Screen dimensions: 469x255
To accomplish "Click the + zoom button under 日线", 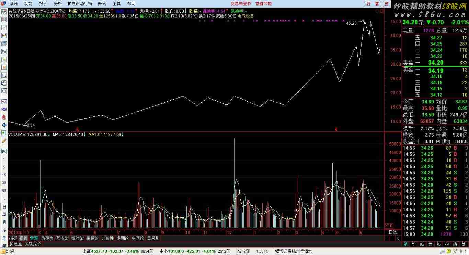I will click(387, 238).
